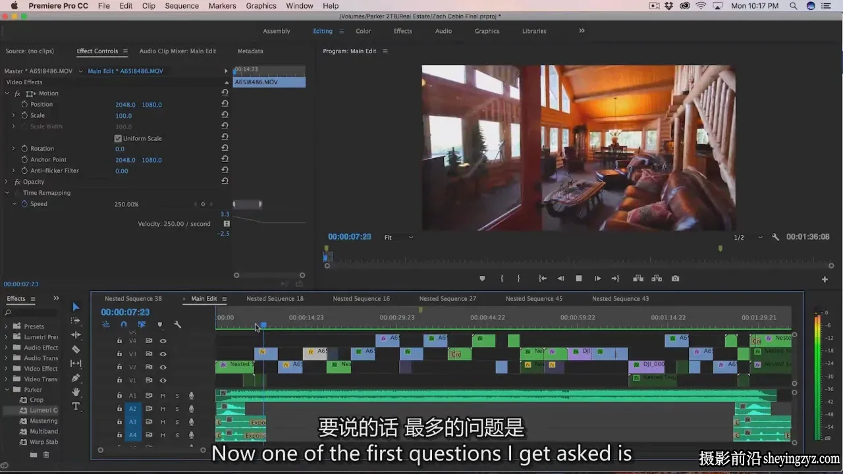843x474 pixels.
Task: Expand Scale property twirl arrow
Action: tap(13, 115)
